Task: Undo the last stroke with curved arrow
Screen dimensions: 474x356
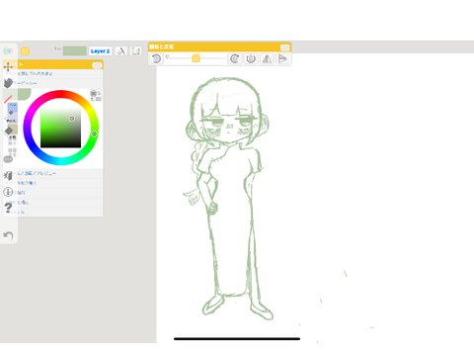Action: [x=8, y=235]
